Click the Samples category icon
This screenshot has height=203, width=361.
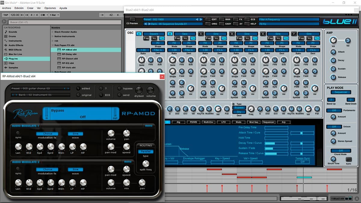(5, 68)
